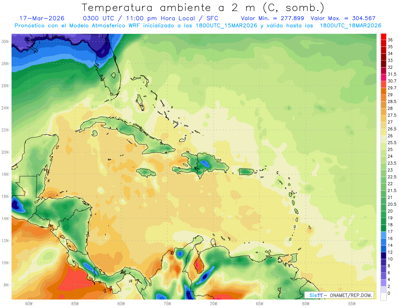The width and height of the screenshot is (399, 308).
Task: Click the hot pink legend swatch
Action: pos(383,77)
